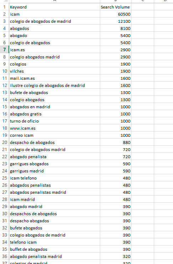
Task: Select the volume cell for 'telefono icam'
Action: pos(115,242)
